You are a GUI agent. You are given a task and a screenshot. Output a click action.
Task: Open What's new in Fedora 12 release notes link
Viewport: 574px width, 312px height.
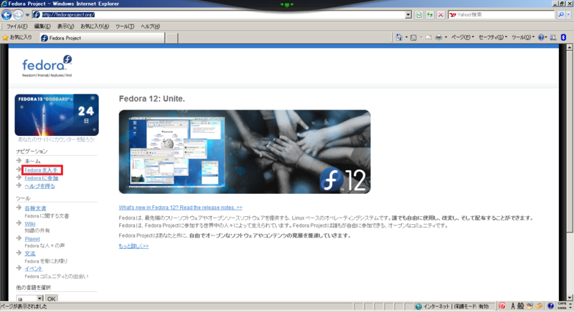point(181,208)
